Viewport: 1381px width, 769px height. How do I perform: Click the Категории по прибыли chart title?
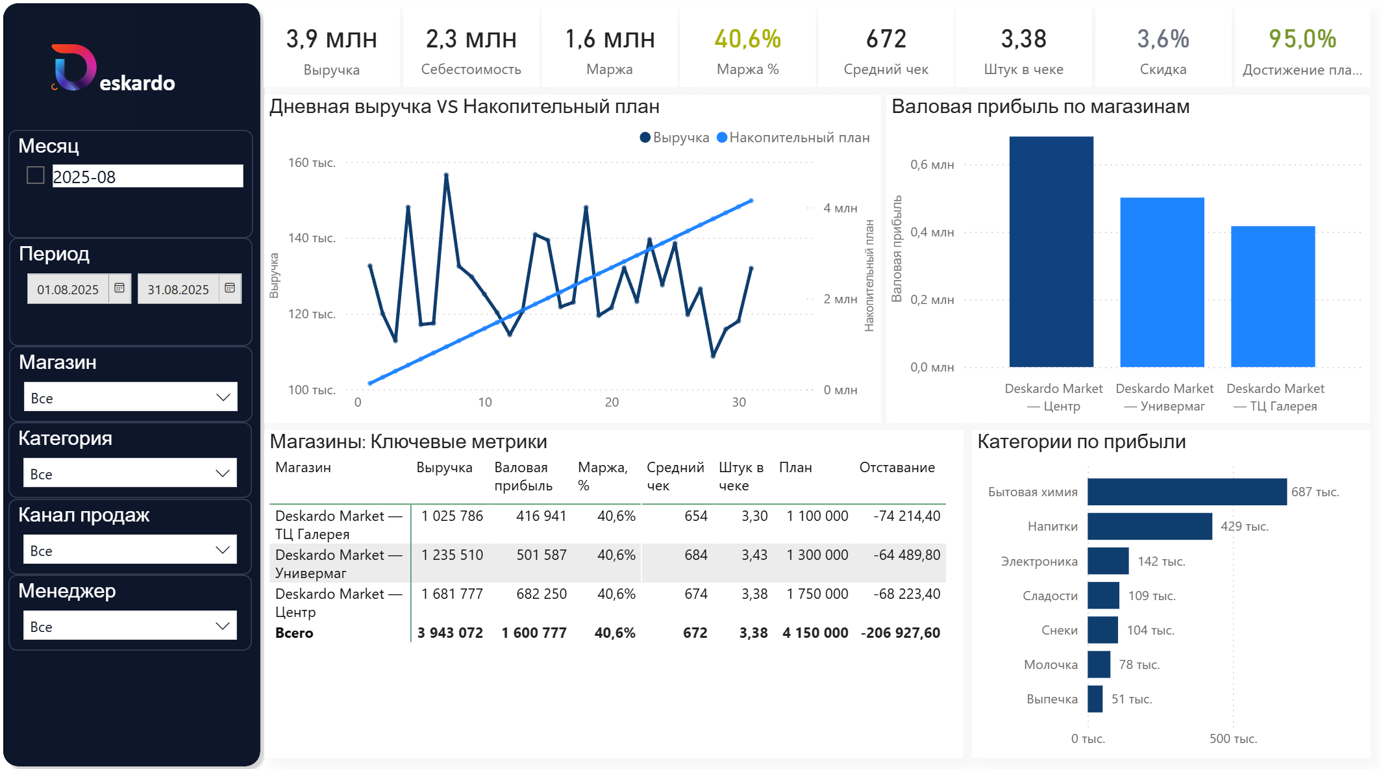coord(1082,442)
